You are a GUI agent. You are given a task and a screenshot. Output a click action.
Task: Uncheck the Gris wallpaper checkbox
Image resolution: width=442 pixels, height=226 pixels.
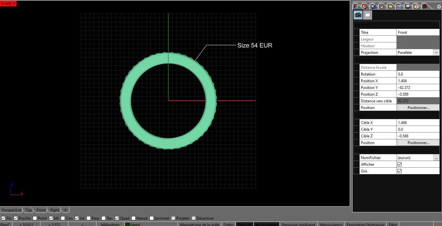pyautogui.click(x=400, y=171)
